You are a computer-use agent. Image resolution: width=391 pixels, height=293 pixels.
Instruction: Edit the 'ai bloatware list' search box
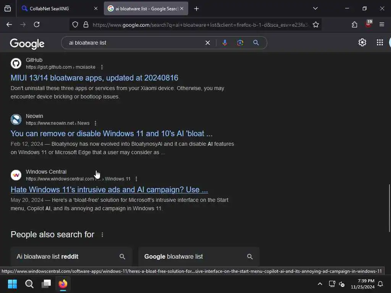135,43
